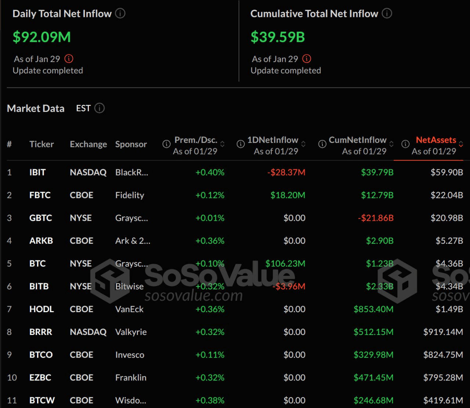Viewport: 470px width, 408px height.
Task: Select the HODL ticker
Action: pyautogui.click(x=41, y=309)
